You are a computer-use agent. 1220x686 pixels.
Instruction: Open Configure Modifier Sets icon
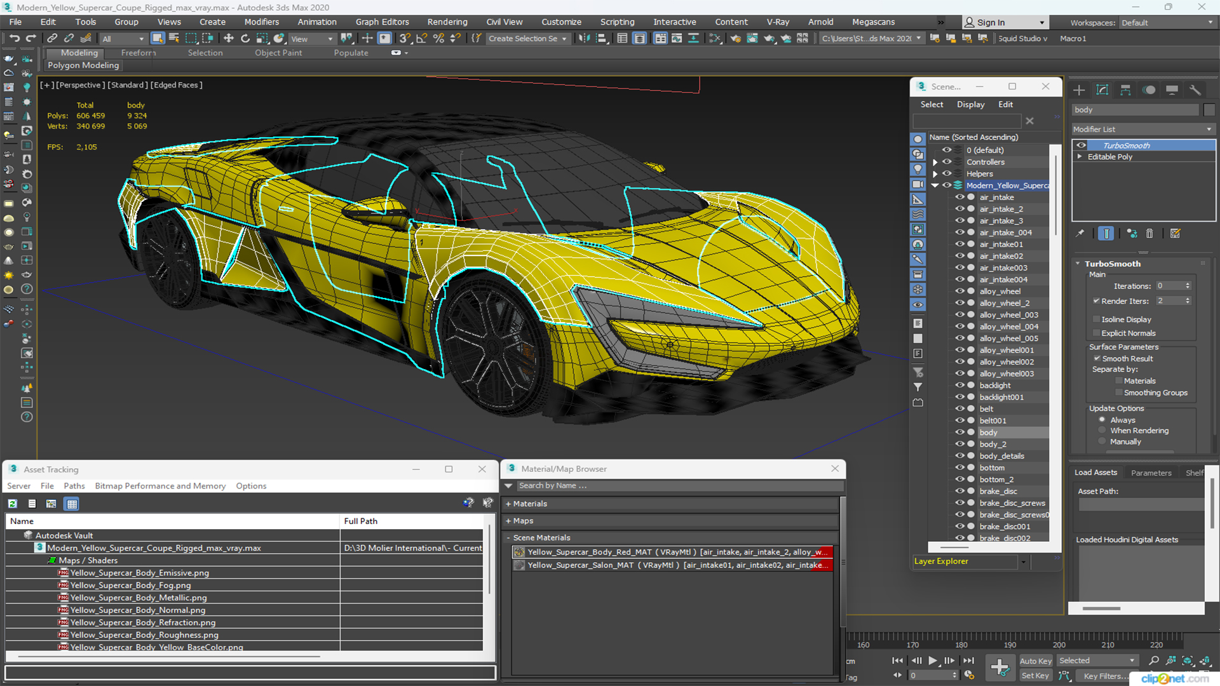click(1176, 234)
